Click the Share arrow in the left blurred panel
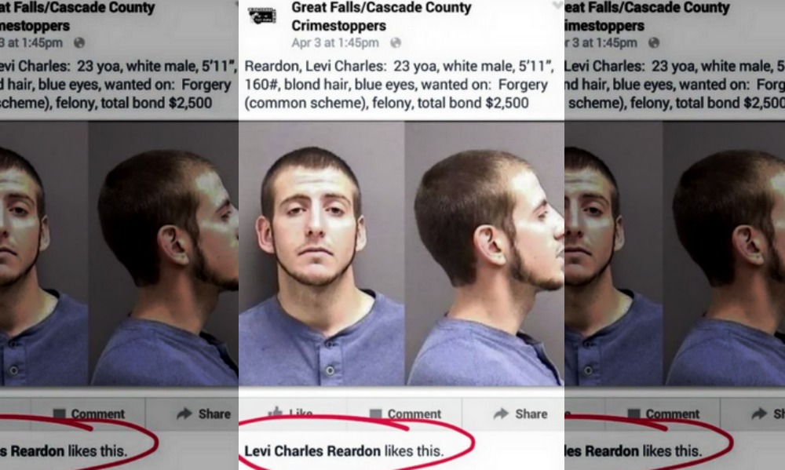Screen dimensions: 785x470 point(184,414)
